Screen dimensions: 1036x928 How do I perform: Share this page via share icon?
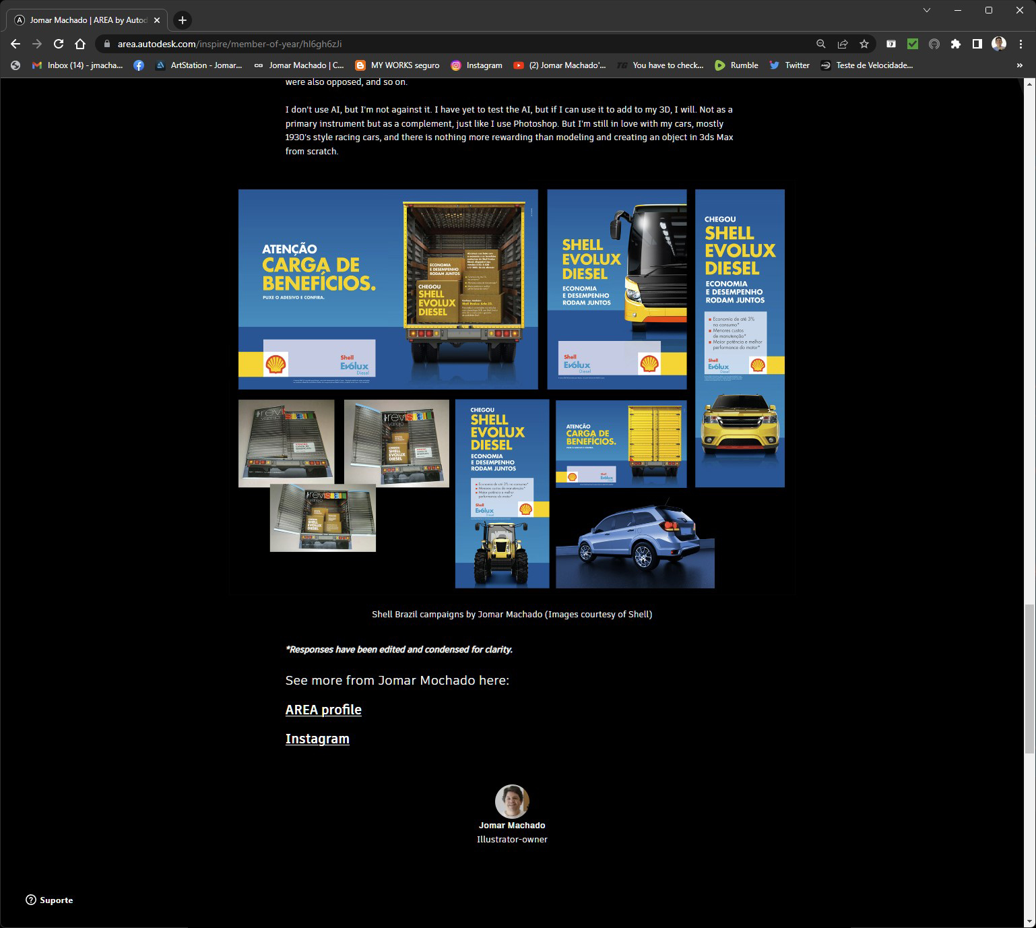coord(842,44)
